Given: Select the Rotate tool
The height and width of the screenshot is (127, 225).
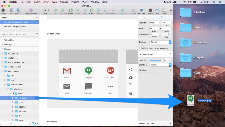Looking at the screenshot, I should point(71,11).
